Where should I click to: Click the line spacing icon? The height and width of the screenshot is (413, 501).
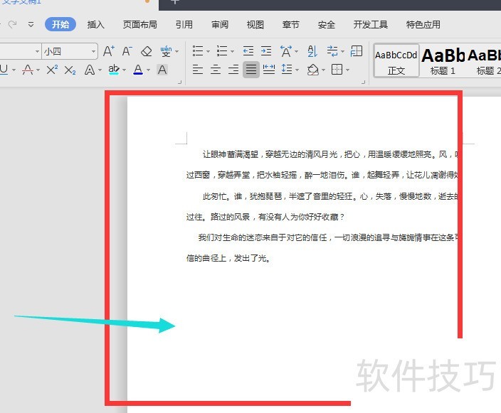pyautogui.click(x=287, y=69)
